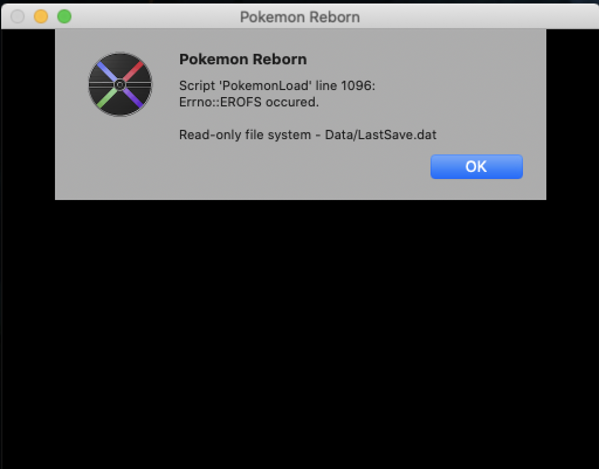Click the Pokemon Reborn window title text
This screenshot has height=469, width=599.
click(x=300, y=17)
